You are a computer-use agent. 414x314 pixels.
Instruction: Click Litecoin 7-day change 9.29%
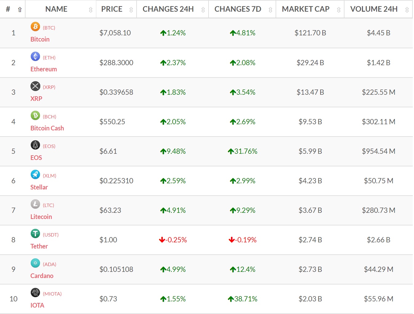(242, 210)
